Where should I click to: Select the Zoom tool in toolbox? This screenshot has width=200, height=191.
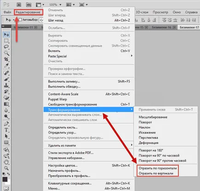click(6, 168)
